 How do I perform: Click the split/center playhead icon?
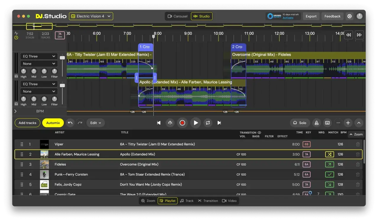pos(170,123)
